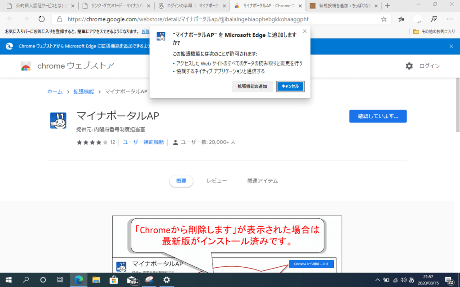Show hidden system tray icons

pyautogui.click(x=377, y=280)
